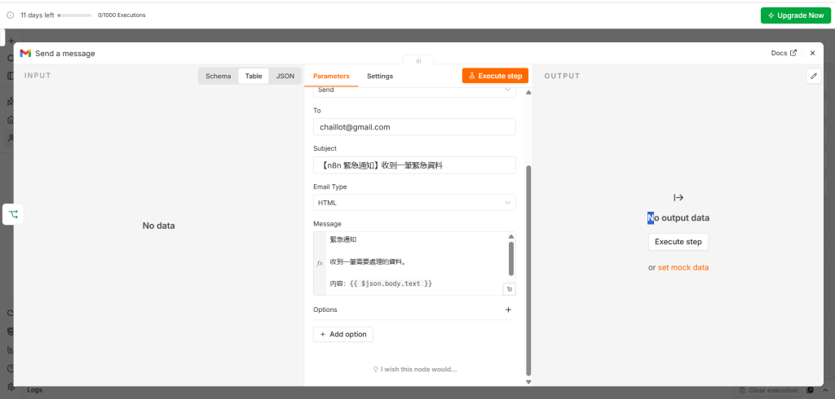
Task: Click the scroll down arrow of Parameters panel
Action: tap(528, 382)
